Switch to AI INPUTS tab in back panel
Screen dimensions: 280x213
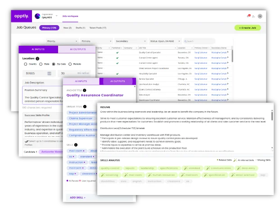click(x=38, y=49)
